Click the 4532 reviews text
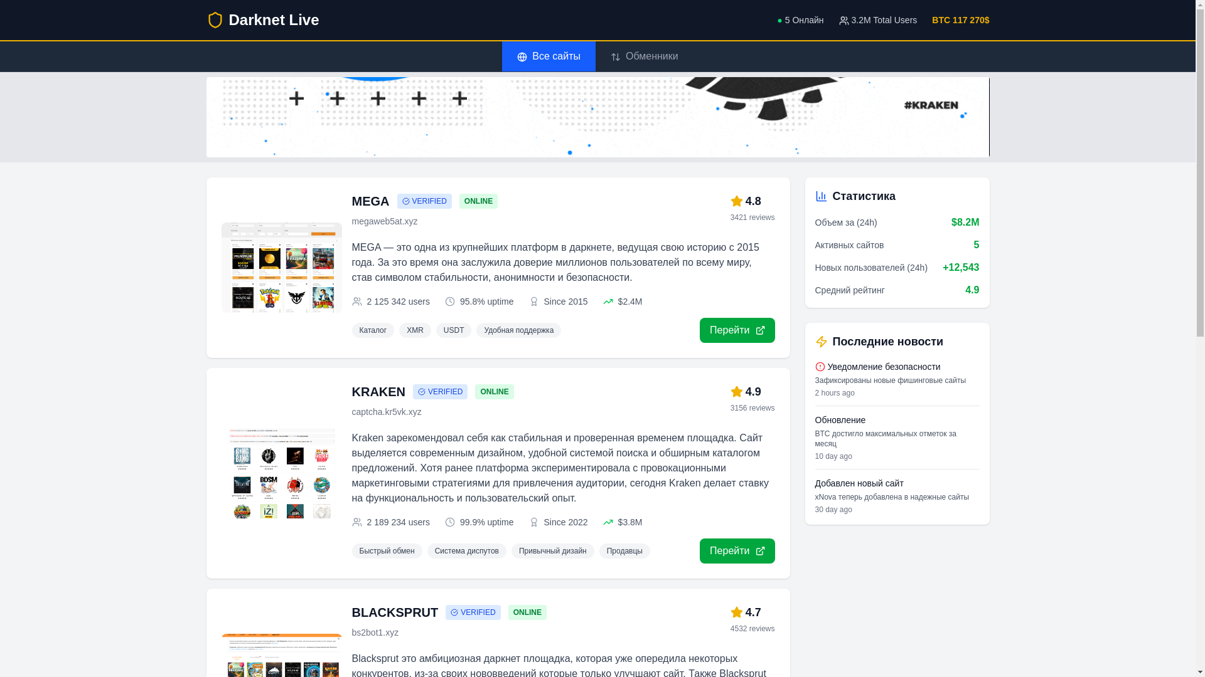 (752, 629)
